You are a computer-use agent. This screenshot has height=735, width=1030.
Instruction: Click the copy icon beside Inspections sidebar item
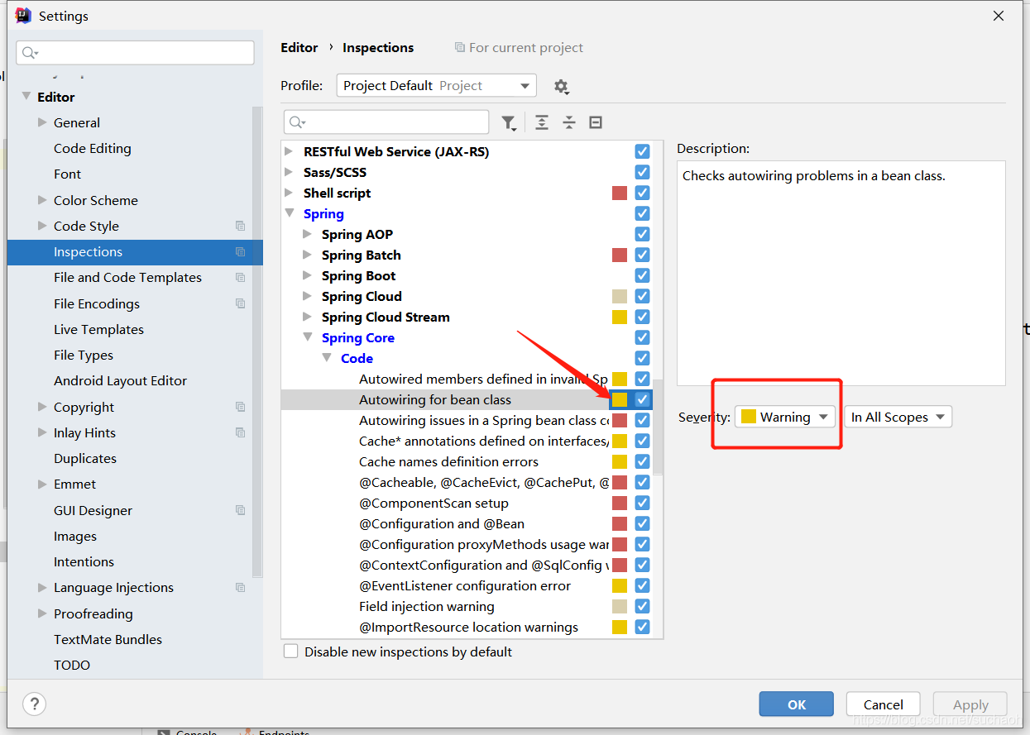(240, 252)
